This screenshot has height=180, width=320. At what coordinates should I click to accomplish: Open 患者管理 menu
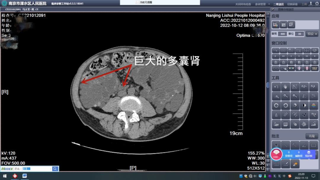(260, 4)
